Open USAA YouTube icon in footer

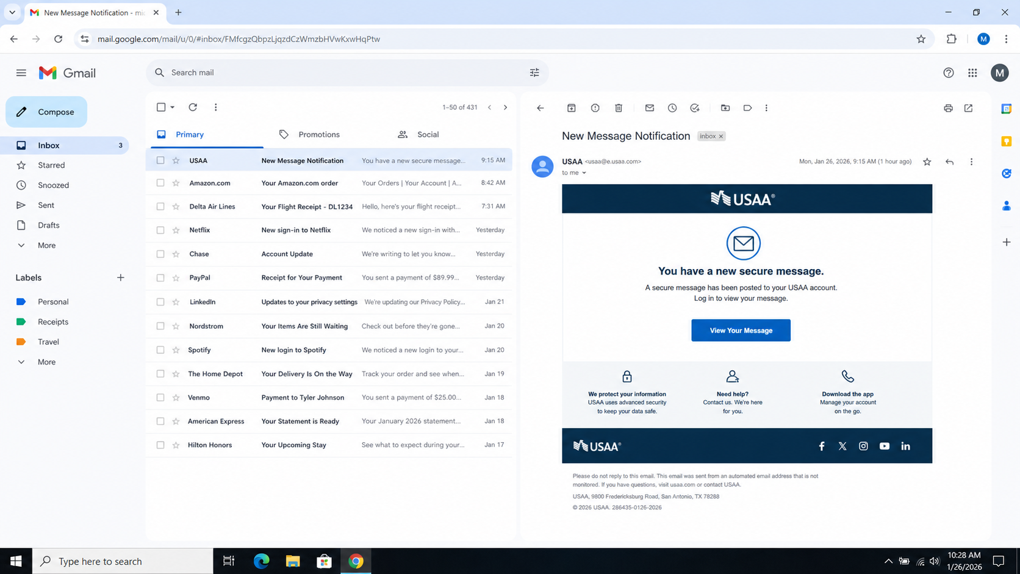[885, 446]
